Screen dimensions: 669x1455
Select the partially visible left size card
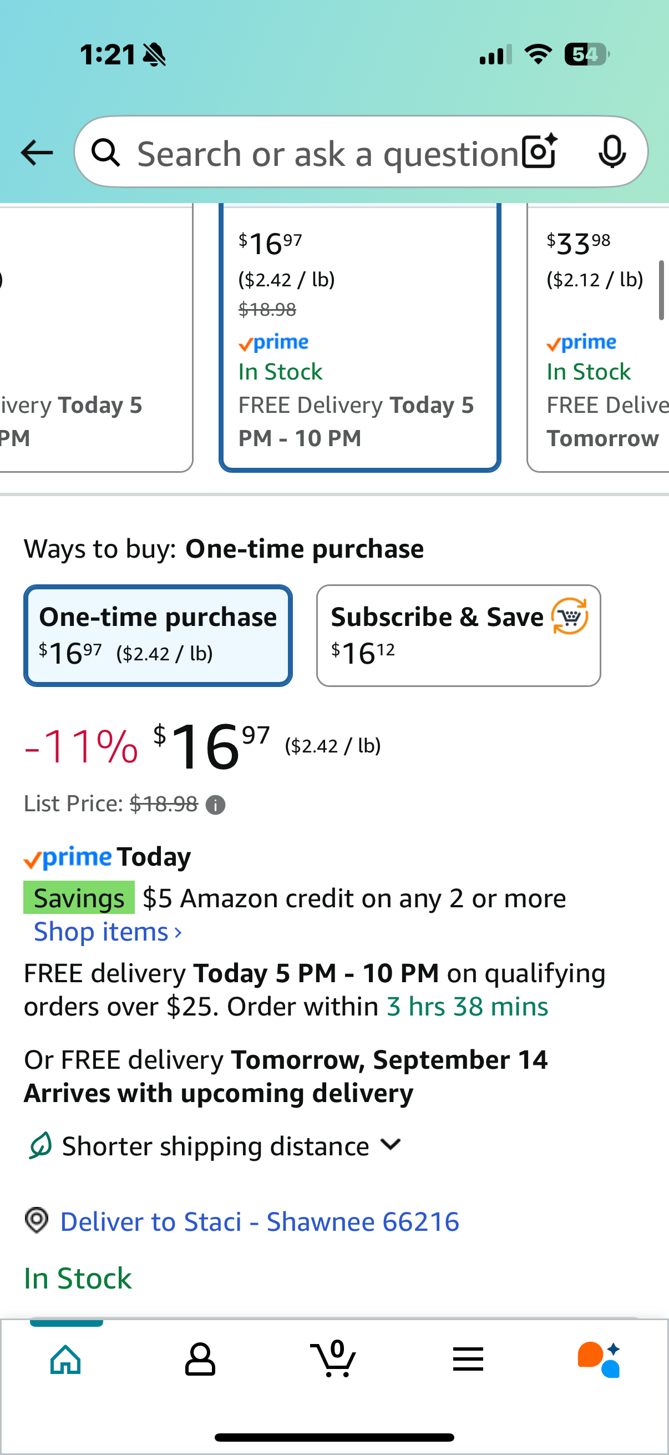(96, 338)
